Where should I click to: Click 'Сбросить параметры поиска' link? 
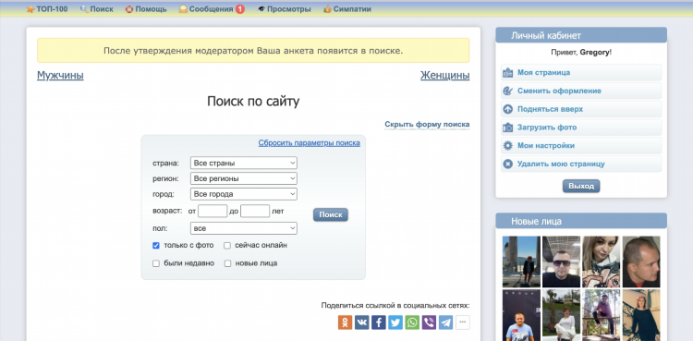(x=309, y=143)
